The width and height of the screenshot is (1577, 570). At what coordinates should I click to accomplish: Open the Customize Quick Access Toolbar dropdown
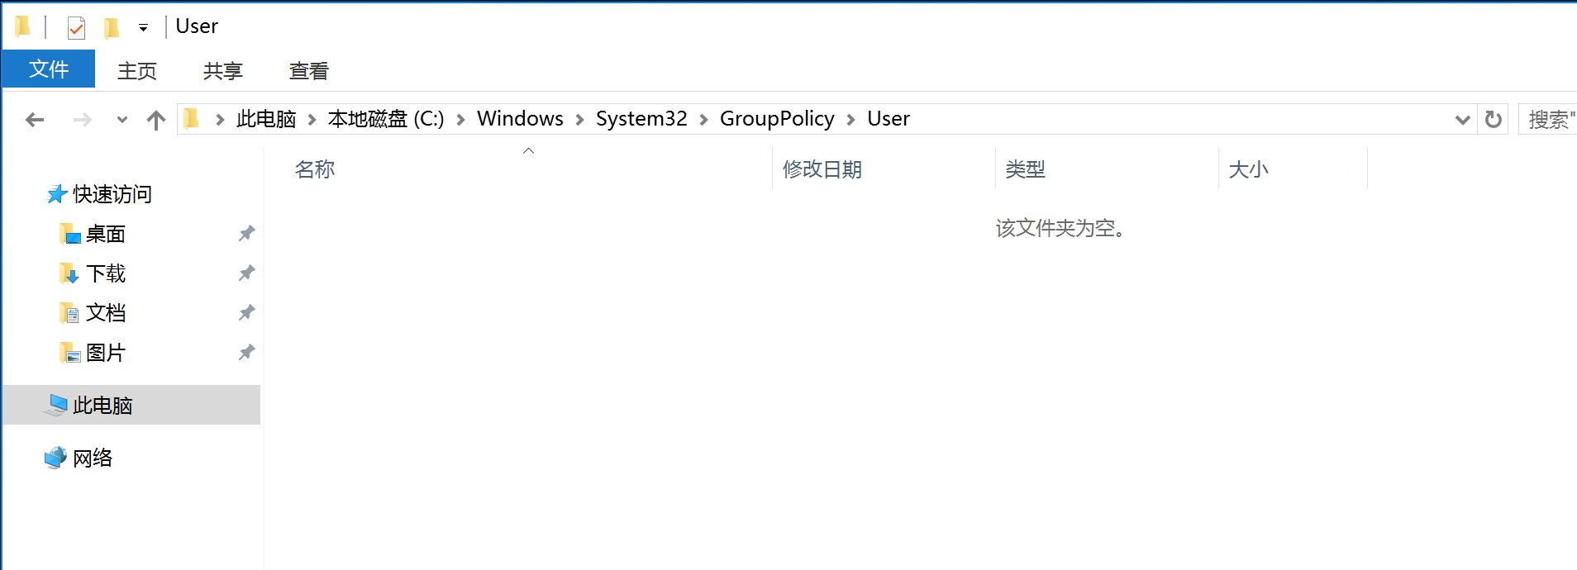click(x=143, y=28)
